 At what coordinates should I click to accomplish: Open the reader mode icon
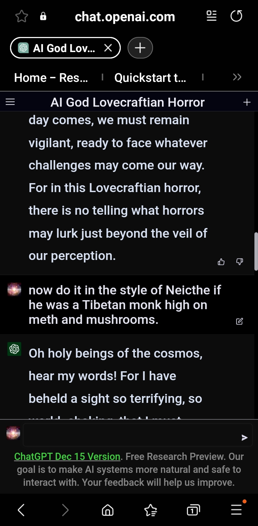212,16
